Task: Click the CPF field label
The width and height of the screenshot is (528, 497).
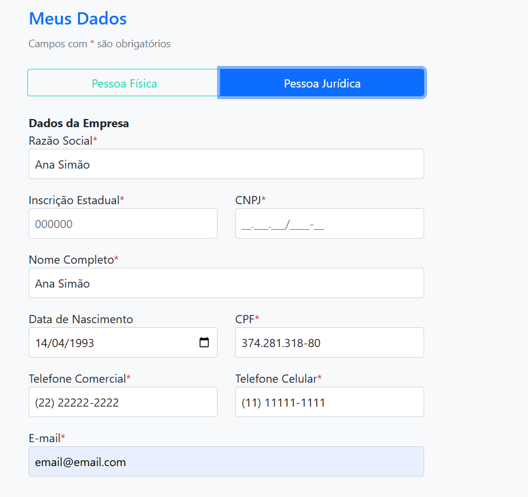Action: pos(245,319)
